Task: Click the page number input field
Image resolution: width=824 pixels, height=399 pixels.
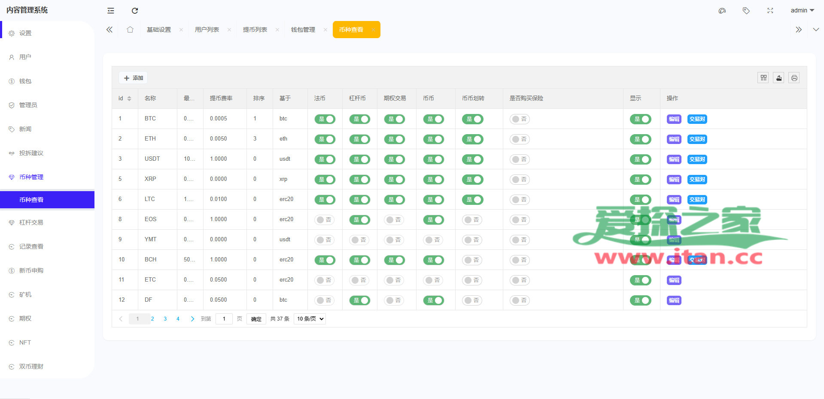Action: point(224,319)
